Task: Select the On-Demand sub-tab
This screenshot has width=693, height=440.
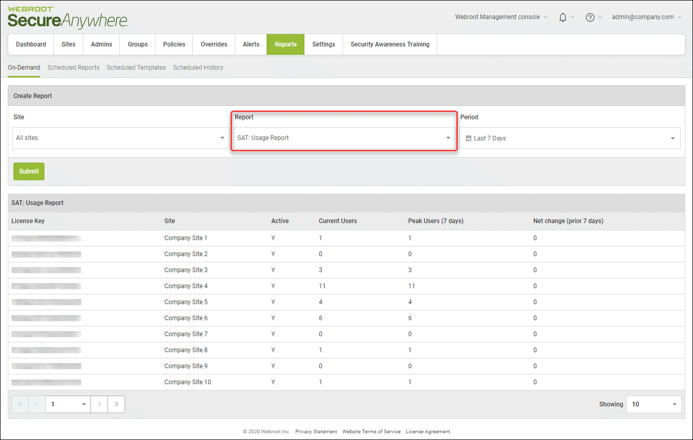Action: point(24,68)
